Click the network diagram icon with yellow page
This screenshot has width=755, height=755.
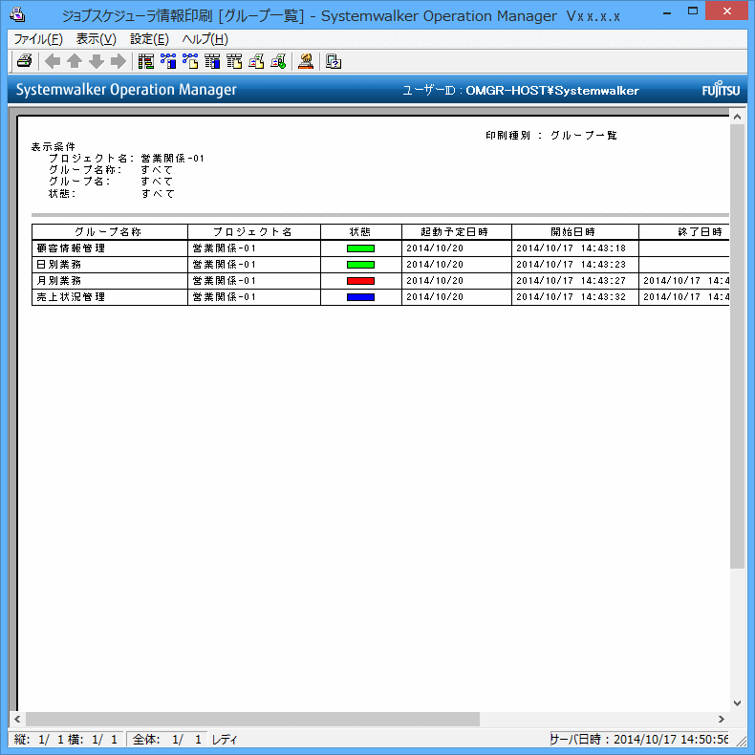(x=190, y=61)
